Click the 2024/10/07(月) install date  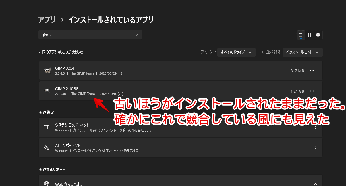click(112, 94)
